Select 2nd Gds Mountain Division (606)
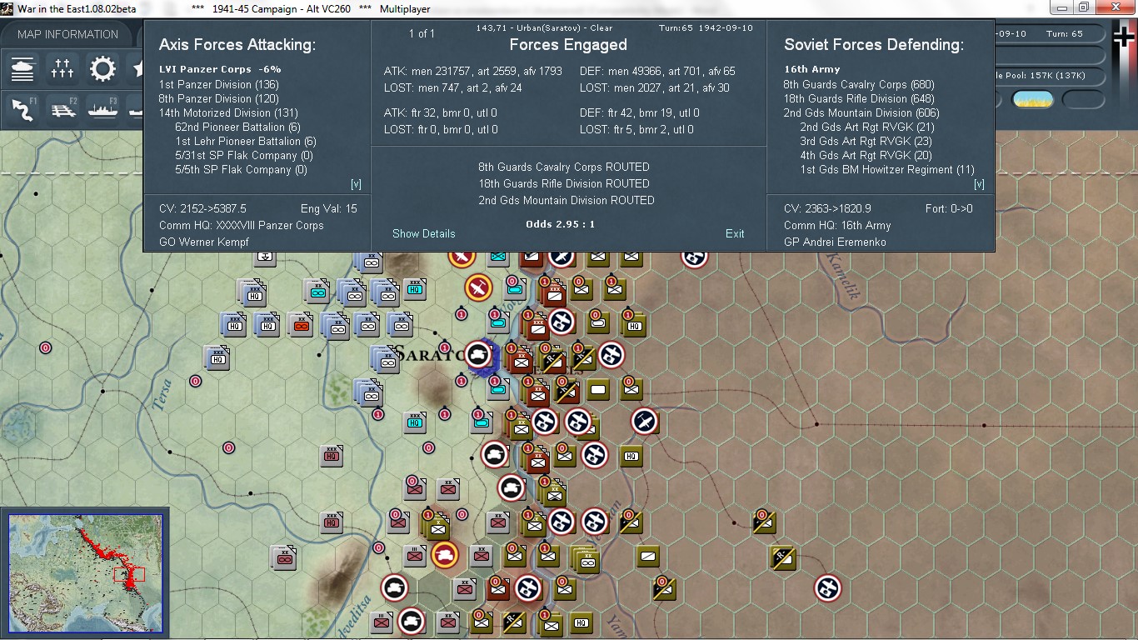 click(861, 112)
